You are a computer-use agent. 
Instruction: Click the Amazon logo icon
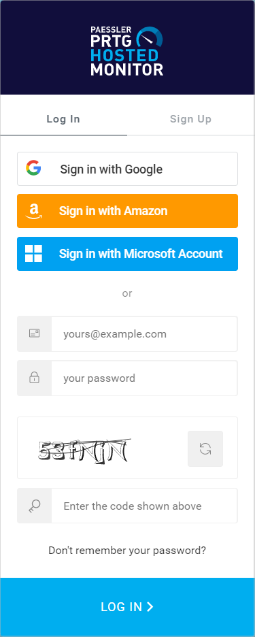coord(34,211)
